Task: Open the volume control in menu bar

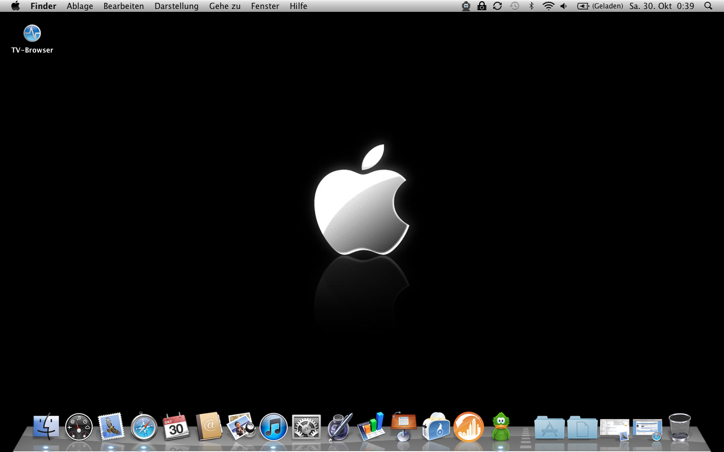Action: 564,6
